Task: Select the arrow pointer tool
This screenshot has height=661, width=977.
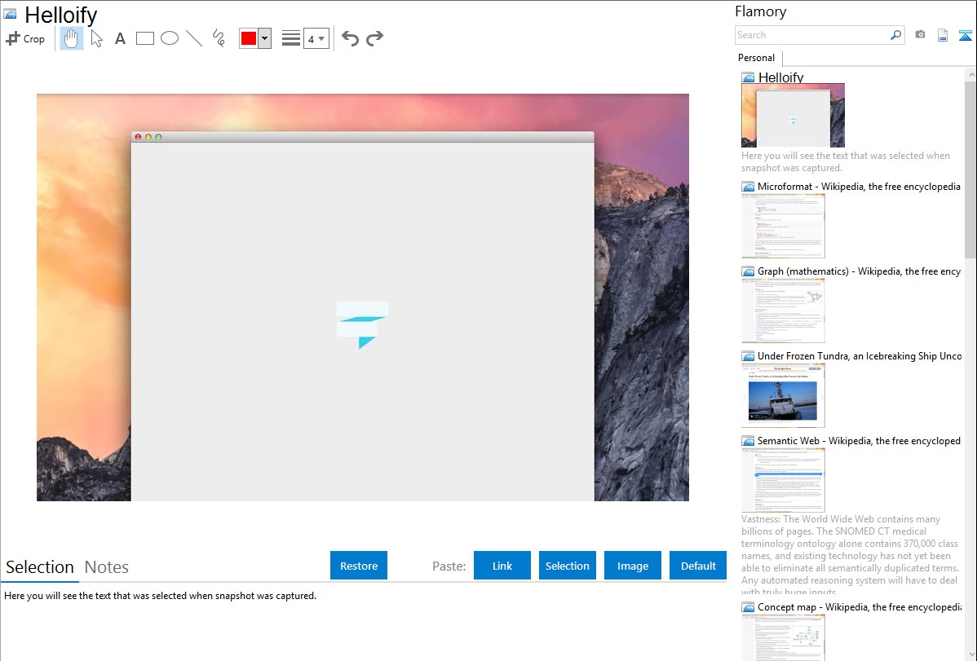Action: tap(96, 38)
